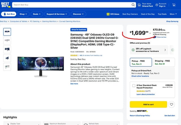Click the Add to cart button
181x125 pixels.
click(x=148, y=104)
